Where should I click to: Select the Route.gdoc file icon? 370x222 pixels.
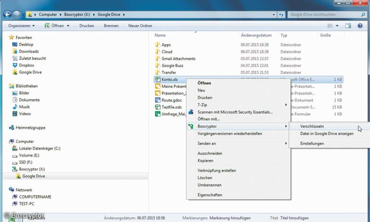[x=158, y=100]
